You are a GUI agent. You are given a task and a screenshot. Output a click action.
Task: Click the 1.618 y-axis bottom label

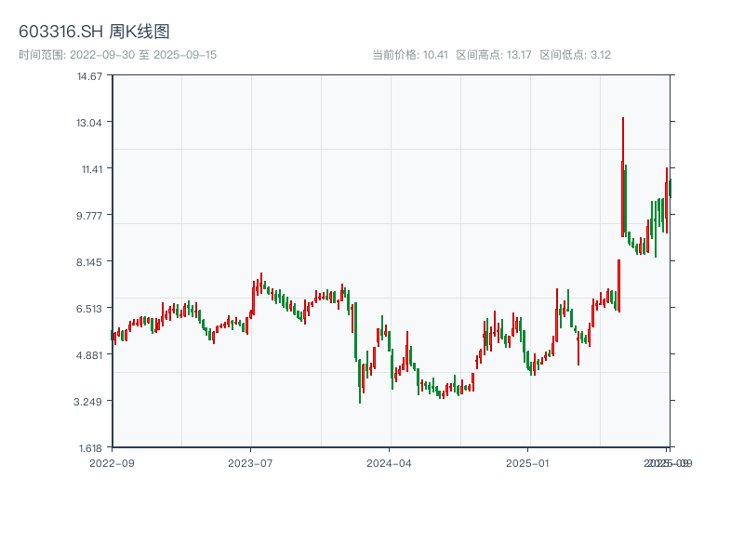[89, 447]
